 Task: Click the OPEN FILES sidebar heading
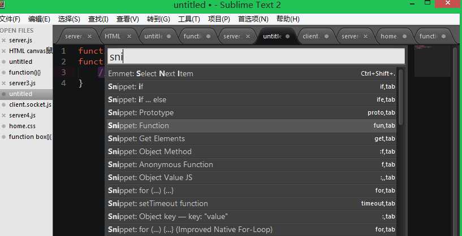[17, 30]
